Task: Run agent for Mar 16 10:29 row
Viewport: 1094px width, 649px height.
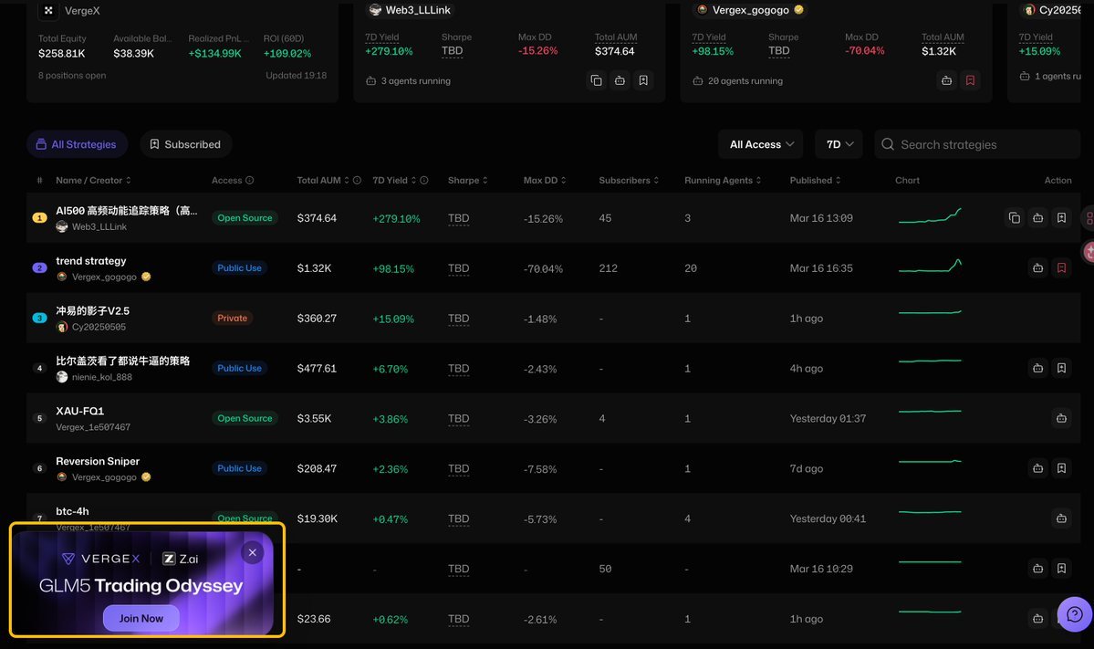Action: [1038, 569]
